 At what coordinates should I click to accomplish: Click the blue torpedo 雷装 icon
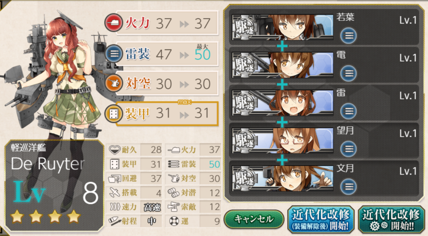114,53
